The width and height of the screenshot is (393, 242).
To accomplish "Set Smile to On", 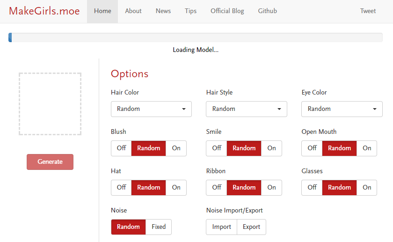I will (x=271, y=148).
